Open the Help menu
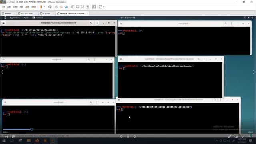The height and width of the screenshot is (144, 256). click(34, 7)
